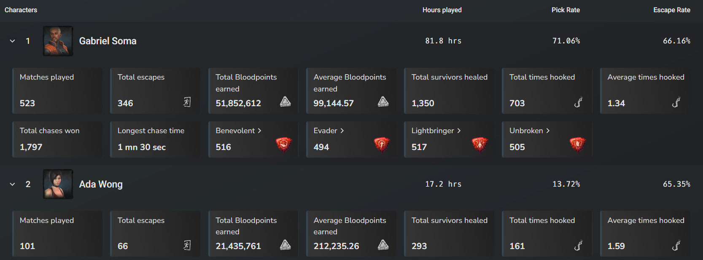Image resolution: width=703 pixels, height=260 pixels.
Task: Select Evader score 494
Action: [x=321, y=147]
